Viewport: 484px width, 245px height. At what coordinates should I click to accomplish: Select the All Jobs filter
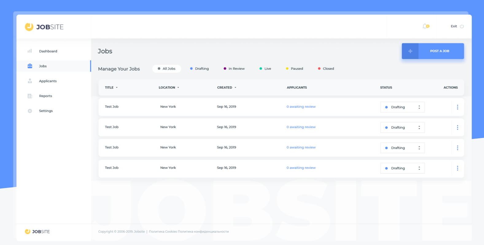167,69
